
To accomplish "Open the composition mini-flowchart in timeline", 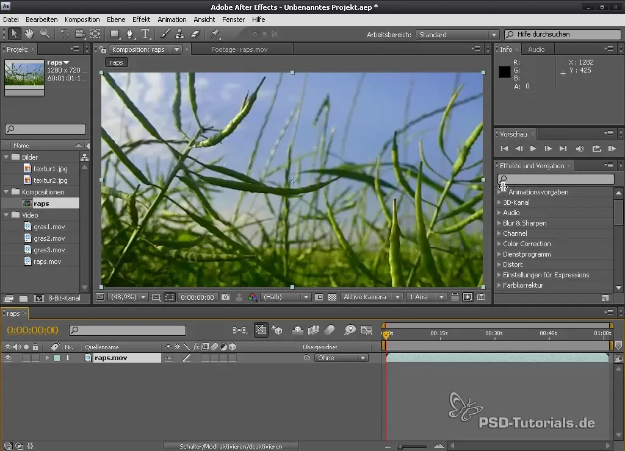I will (x=239, y=330).
